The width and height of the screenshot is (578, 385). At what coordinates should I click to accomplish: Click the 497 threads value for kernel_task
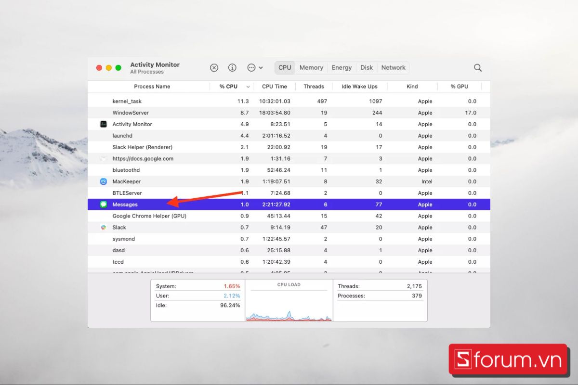click(322, 102)
